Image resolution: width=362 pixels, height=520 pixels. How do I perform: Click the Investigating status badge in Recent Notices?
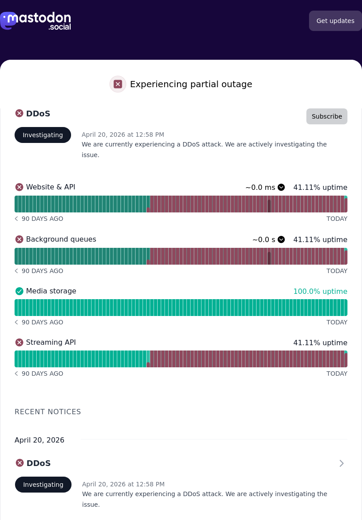[43, 485]
